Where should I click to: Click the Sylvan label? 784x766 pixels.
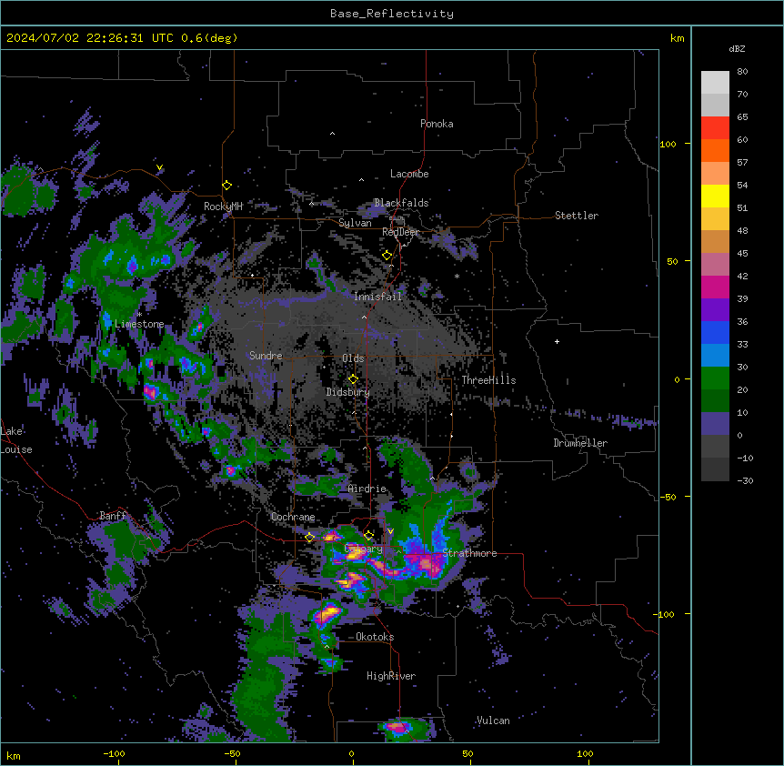click(x=355, y=223)
